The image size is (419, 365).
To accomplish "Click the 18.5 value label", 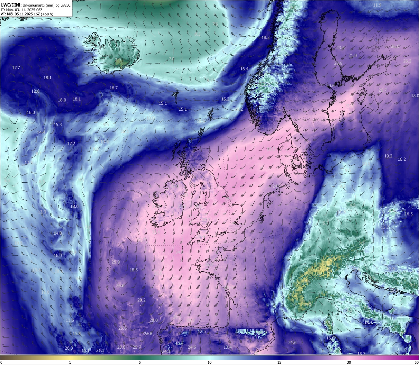I will (134, 270).
